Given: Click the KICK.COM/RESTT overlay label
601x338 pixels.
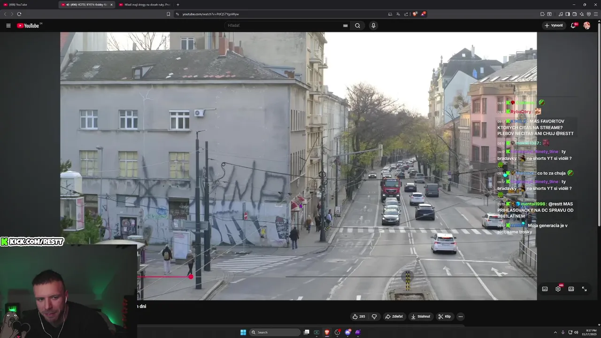Looking at the screenshot, I should point(32,241).
